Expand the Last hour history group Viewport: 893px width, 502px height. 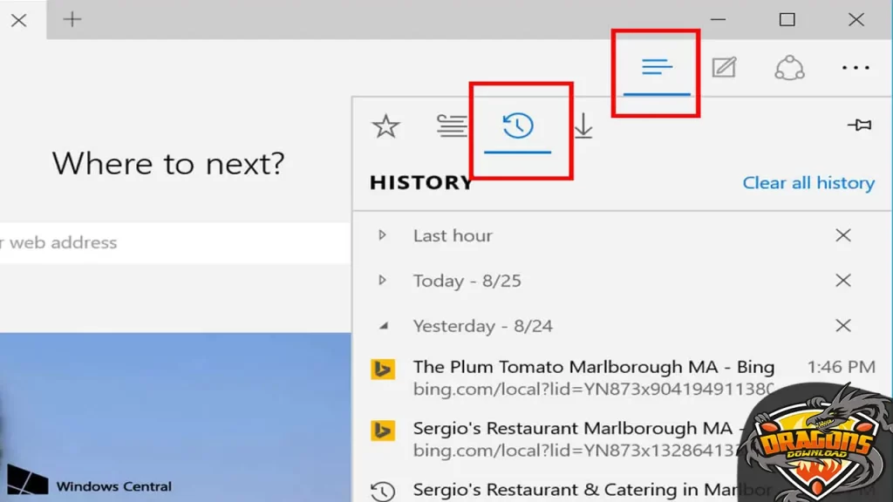pos(382,235)
